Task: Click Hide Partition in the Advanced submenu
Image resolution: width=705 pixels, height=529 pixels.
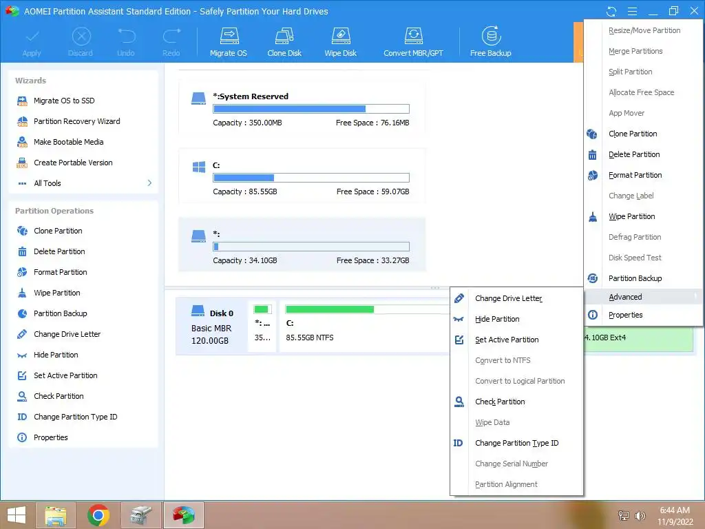Action: 497,320
